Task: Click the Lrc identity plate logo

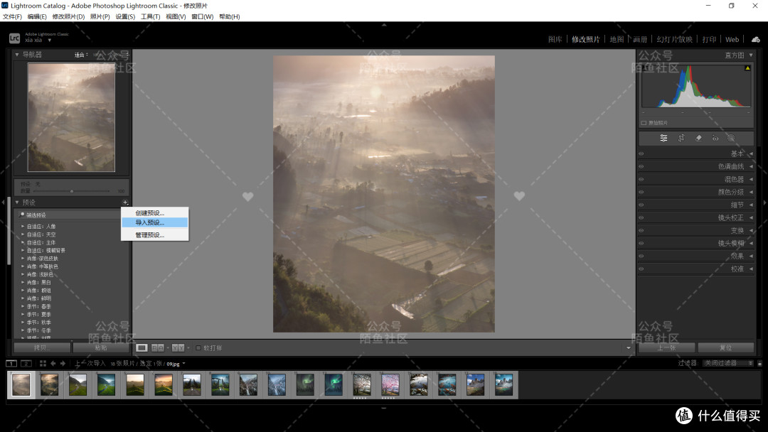Action: (14, 38)
